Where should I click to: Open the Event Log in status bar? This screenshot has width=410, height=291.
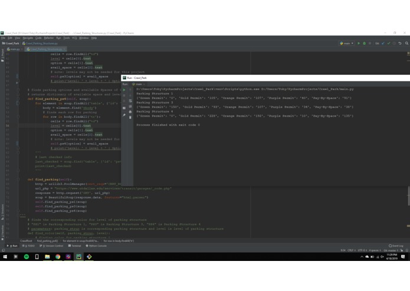396,246
